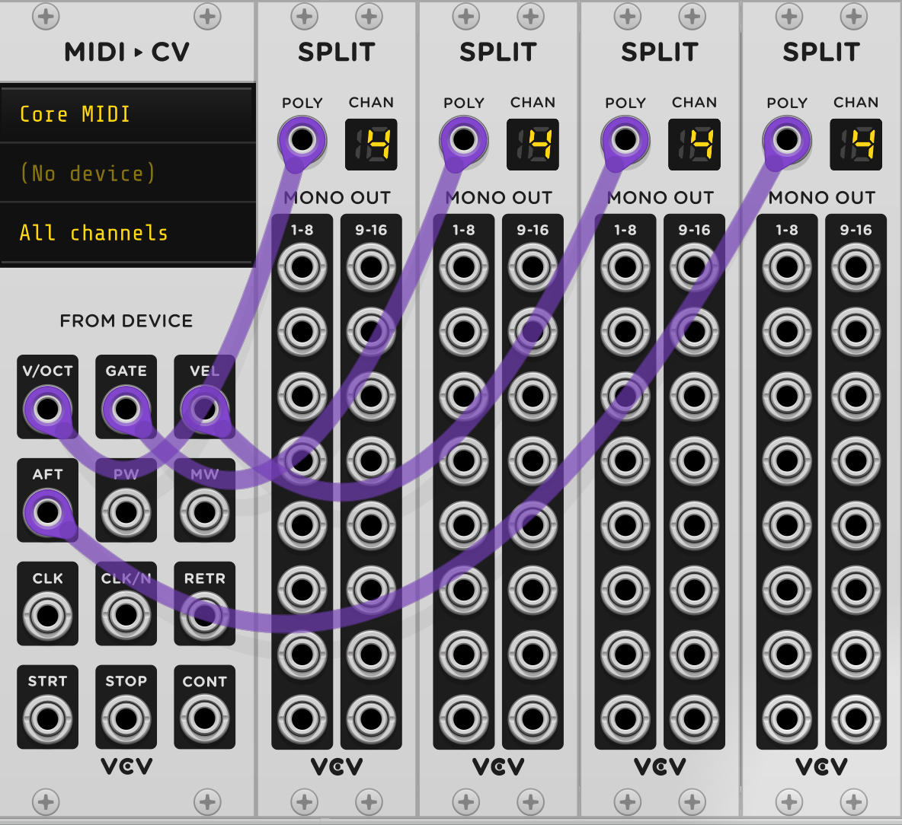Screen dimensions: 902x825
Task: Open the All channels channel selector
Action: point(127,233)
